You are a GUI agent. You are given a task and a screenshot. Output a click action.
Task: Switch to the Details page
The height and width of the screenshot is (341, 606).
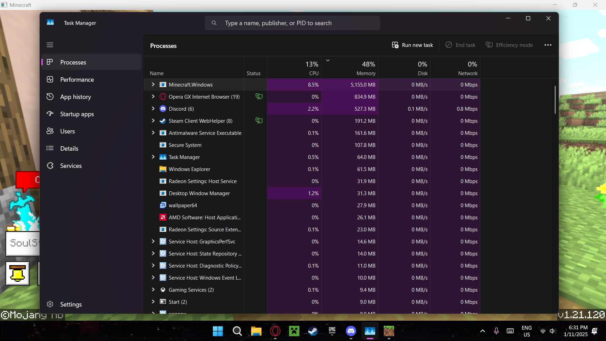69,149
